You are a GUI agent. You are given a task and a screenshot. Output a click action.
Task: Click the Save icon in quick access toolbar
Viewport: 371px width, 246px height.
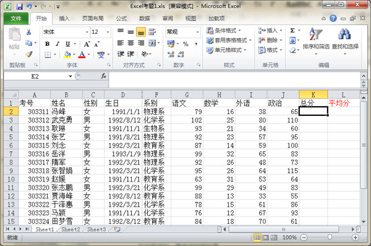pyautogui.click(x=20, y=6)
